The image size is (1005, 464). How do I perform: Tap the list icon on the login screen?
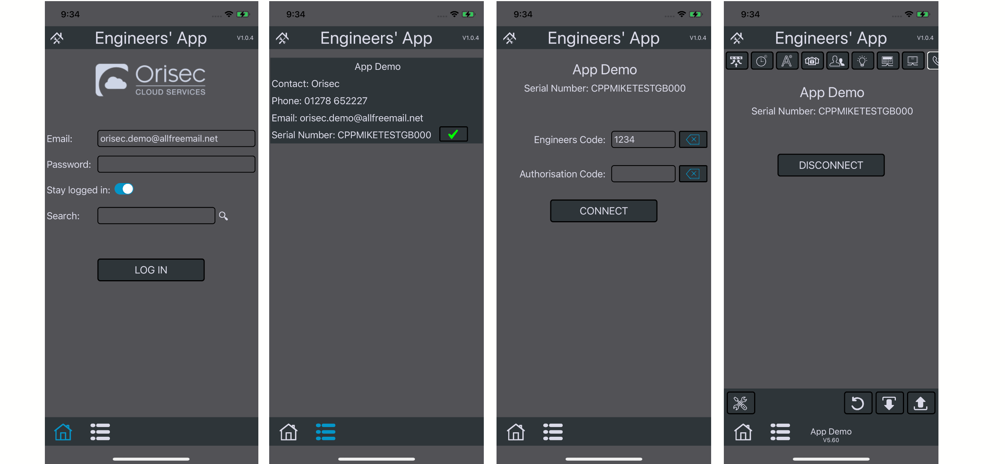tap(100, 431)
